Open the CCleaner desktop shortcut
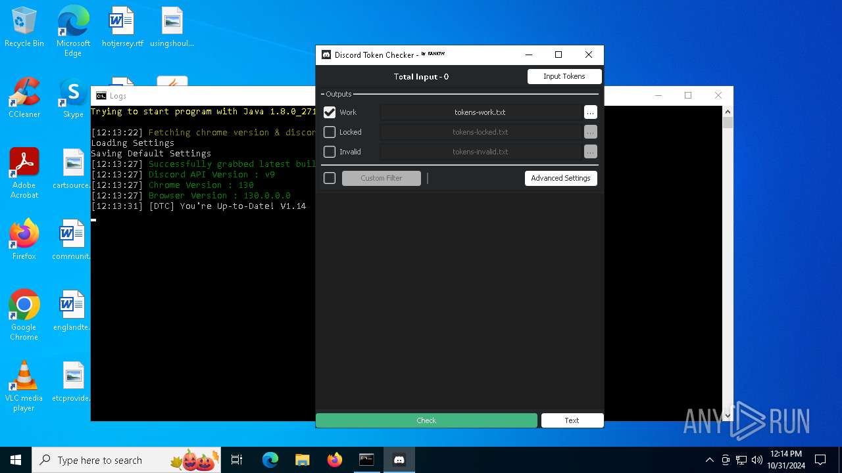 coord(24,99)
